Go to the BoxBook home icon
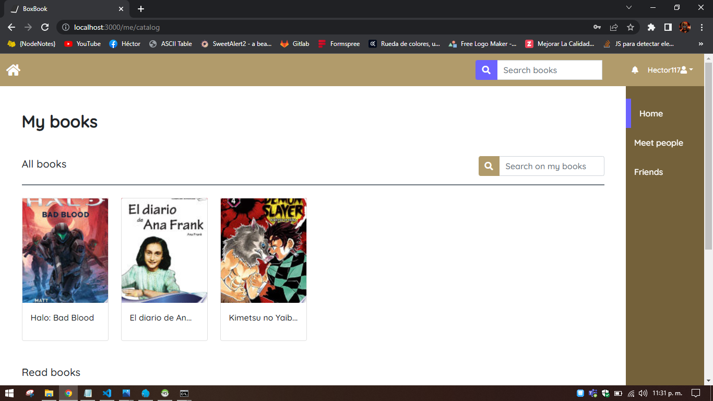The image size is (713, 401). click(13, 70)
